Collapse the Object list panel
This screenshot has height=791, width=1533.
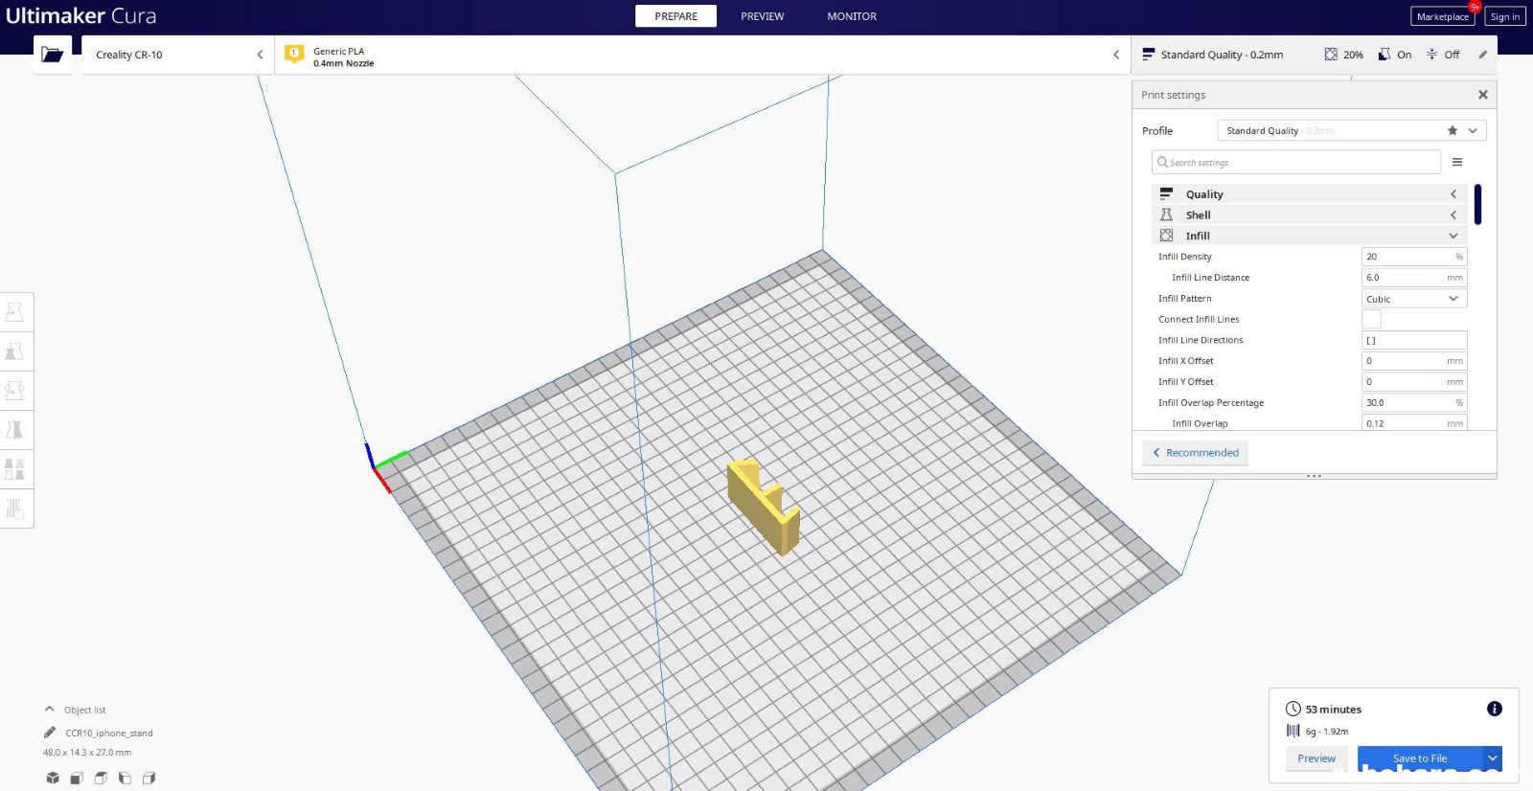[50, 710]
